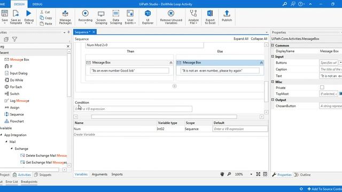Image resolution: width=342 pixels, height=192 pixels.
Task: Close the Sequence document tab
Action: click(x=94, y=32)
